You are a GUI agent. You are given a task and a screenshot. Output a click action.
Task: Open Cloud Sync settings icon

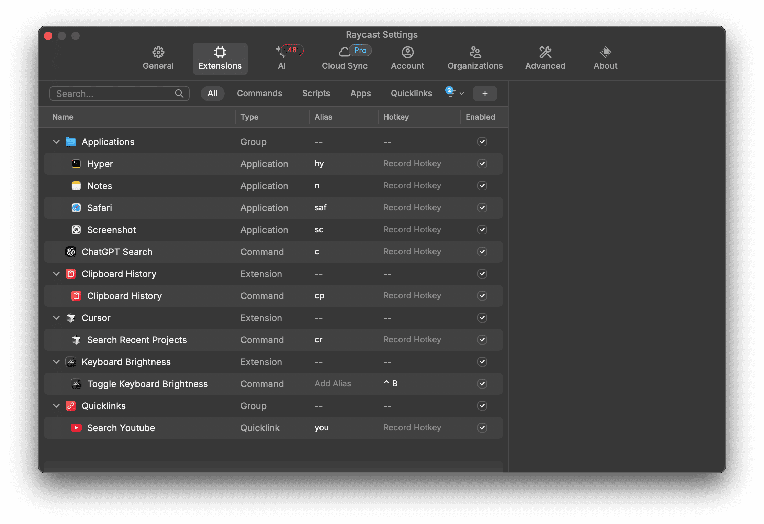(x=344, y=52)
